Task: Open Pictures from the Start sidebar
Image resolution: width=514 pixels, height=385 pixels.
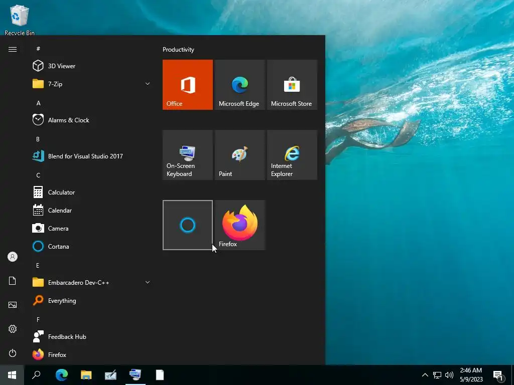Action: [x=13, y=305]
